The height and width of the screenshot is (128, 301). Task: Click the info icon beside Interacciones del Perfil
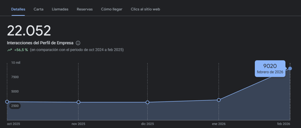tap(78, 43)
